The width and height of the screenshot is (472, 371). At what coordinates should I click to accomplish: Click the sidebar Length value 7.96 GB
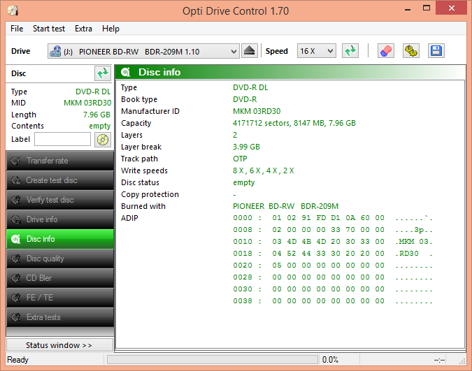coord(96,115)
